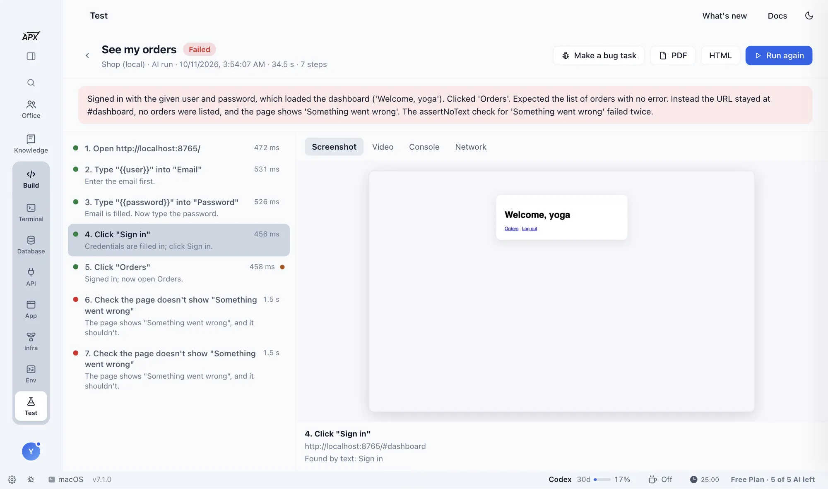Open the Infra panel

[x=31, y=342]
